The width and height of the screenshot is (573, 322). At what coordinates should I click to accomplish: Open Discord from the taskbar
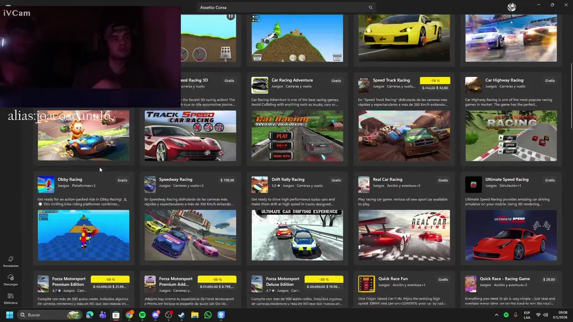coord(155,315)
